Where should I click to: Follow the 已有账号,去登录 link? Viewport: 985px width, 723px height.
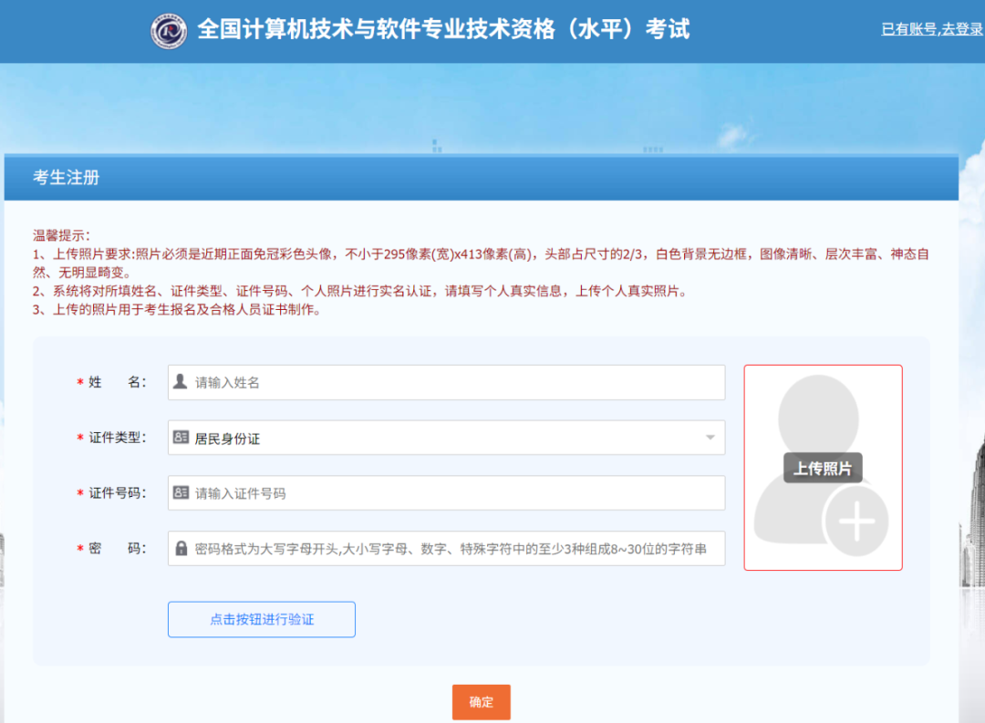click(x=932, y=29)
